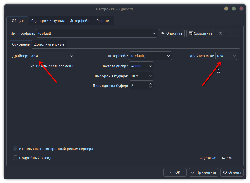
Task: Uncheck Использовать синхронный режим сервера
Action: tap(15, 149)
